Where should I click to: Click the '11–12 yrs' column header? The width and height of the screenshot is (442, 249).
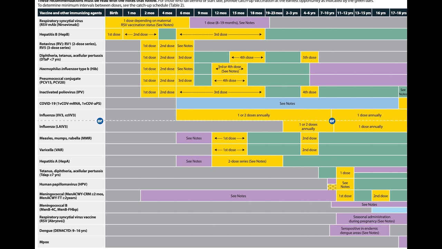point(345,13)
